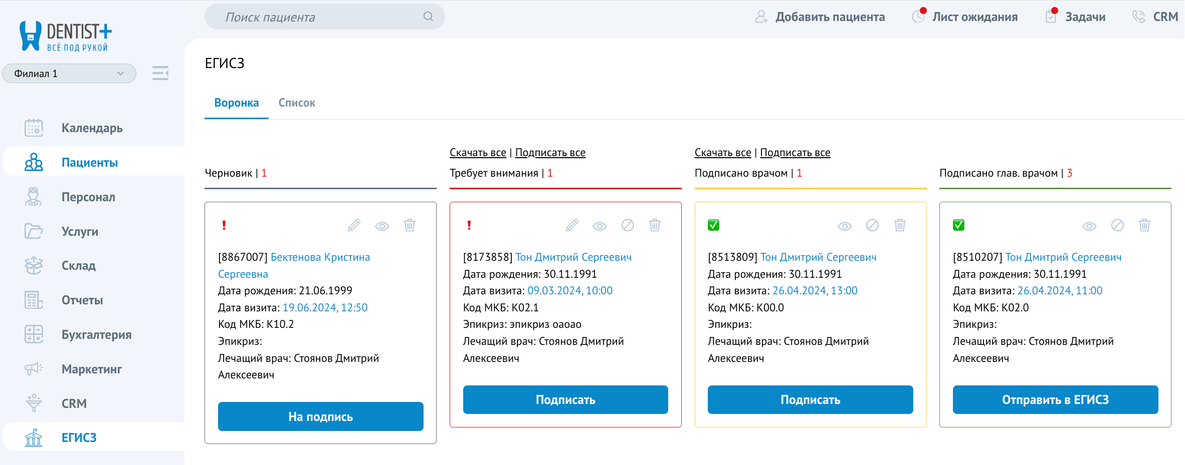The height and width of the screenshot is (465, 1185).
Task: Click the Код МКБ: K02.1 text
Action: [x=501, y=308]
